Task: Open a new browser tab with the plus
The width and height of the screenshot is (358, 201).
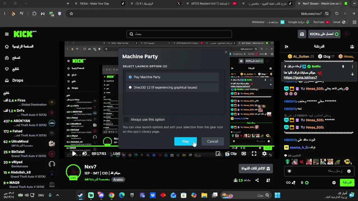Action: tap(68, 4)
